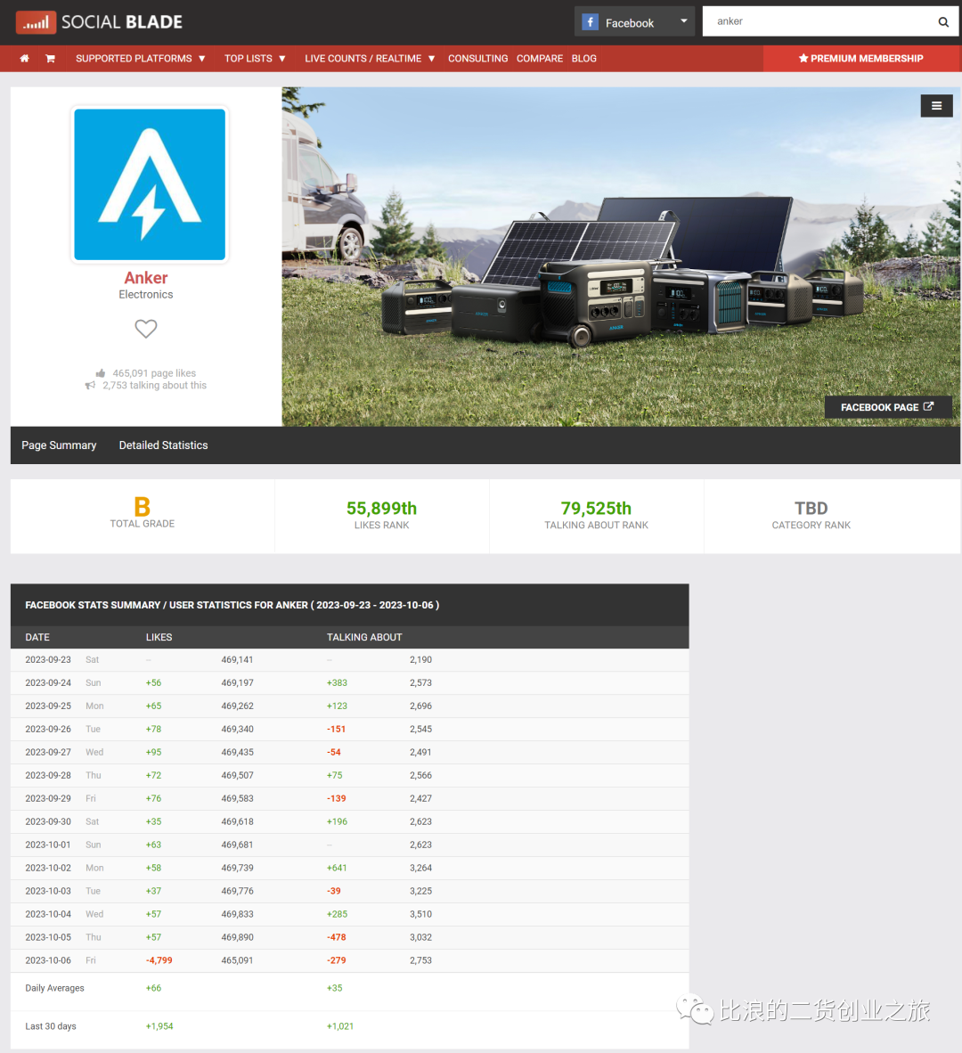Image resolution: width=962 pixels, height=1053 pixels.
Task: Click the +1,954 last 30 days likes
Action: click(x=159, y=1026)
